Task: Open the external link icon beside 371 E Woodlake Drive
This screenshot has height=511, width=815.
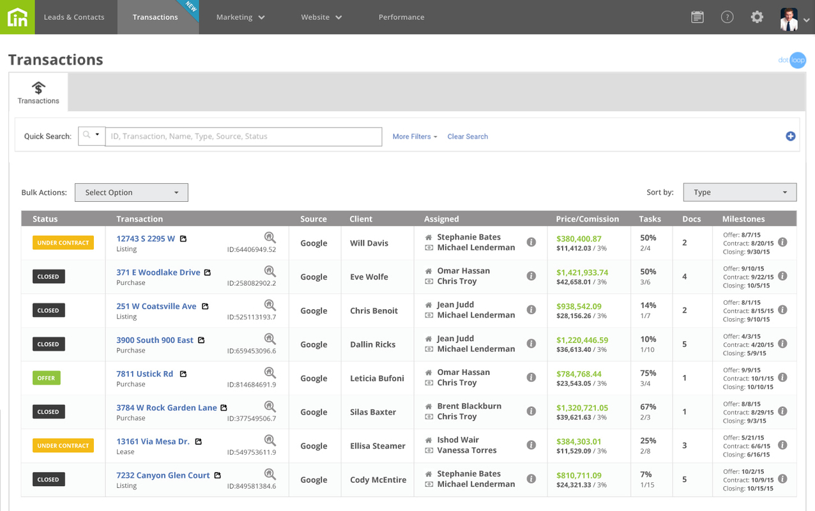Action: (x=207, y=271)
